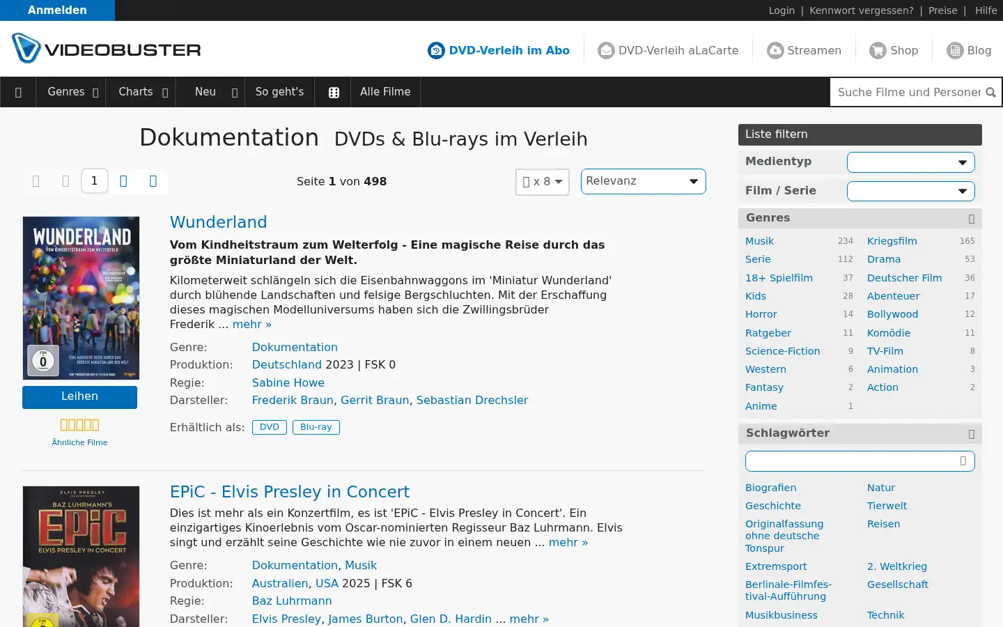
Task: Filter by Horror genre
Action: 761,314
